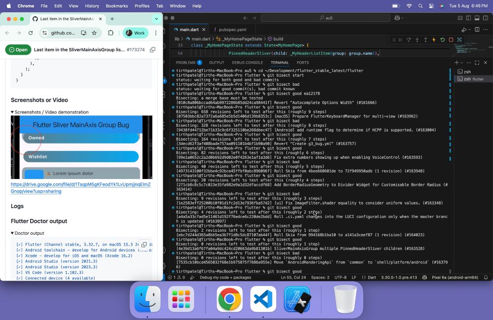Trigger Flutter Hot Reload lightning icon
This screenshot has height=320, width=493.
tap(434, 40)
